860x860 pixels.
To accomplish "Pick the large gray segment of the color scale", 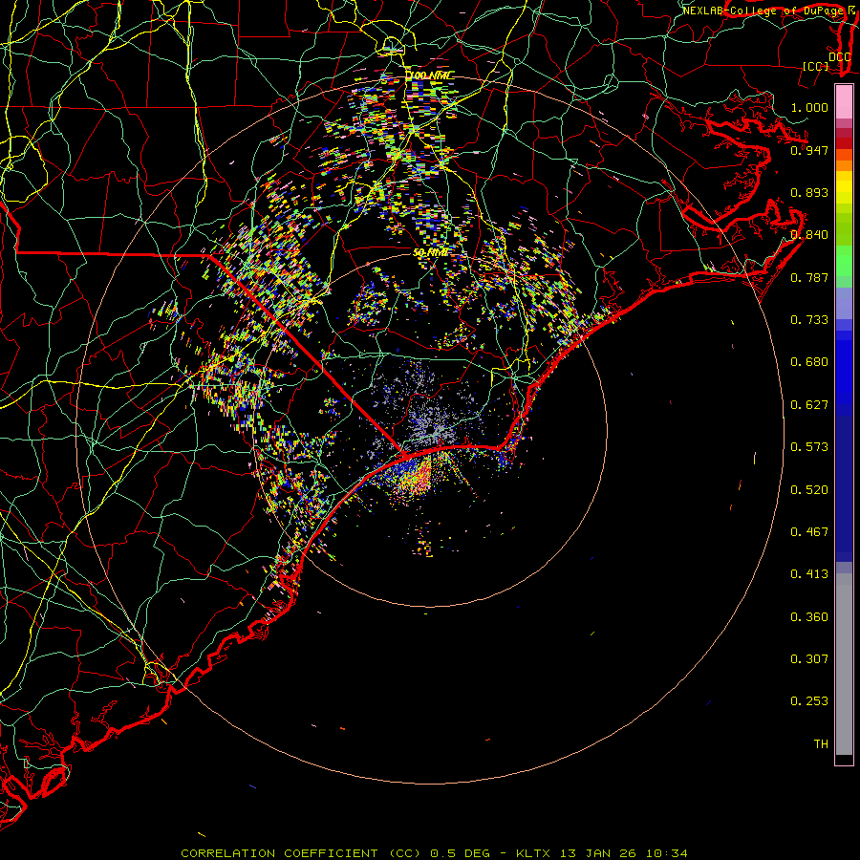I will 844,669.
